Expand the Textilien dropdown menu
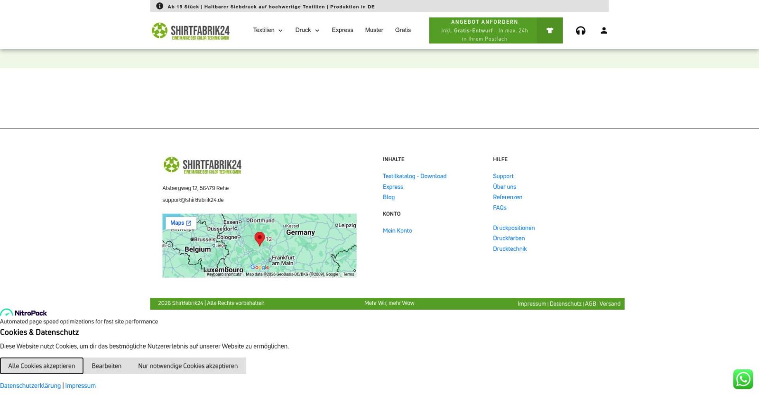Image resolution: width=759 pixels, height=395 pixels. 268,30
